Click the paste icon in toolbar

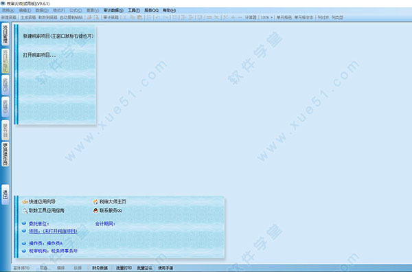140,18
